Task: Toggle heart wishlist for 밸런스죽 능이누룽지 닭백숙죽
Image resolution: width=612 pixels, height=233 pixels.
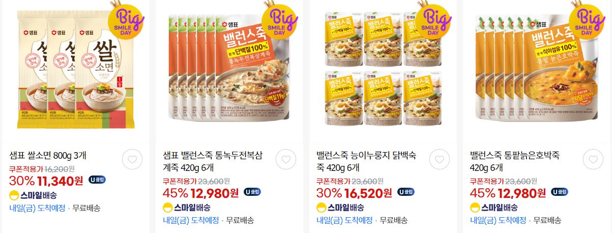Action: 439,159
